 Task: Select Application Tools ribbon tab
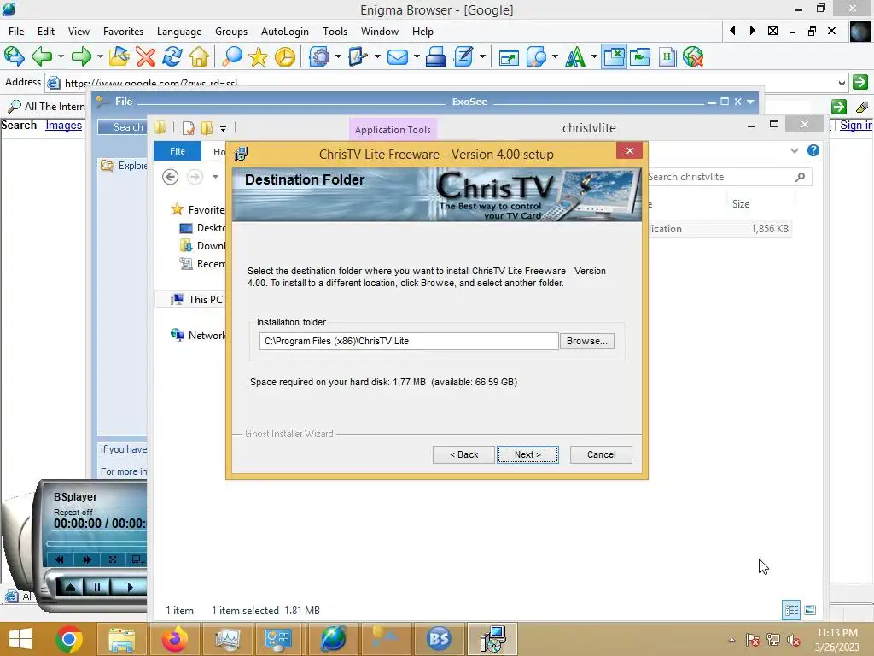point(393,130)
